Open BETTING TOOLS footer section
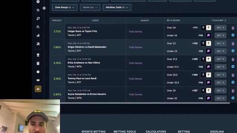Screen dimensions: 237x133 [125, 132]
